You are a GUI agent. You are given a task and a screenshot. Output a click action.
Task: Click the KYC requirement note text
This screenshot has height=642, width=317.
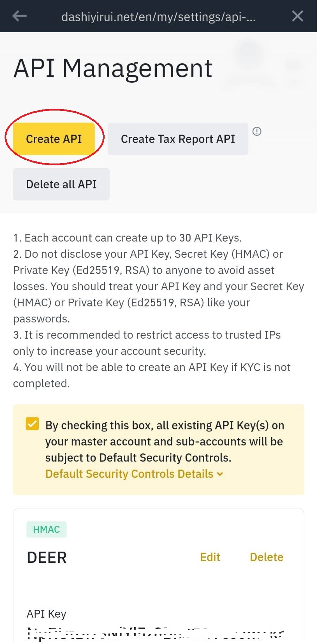pos(151,375)
